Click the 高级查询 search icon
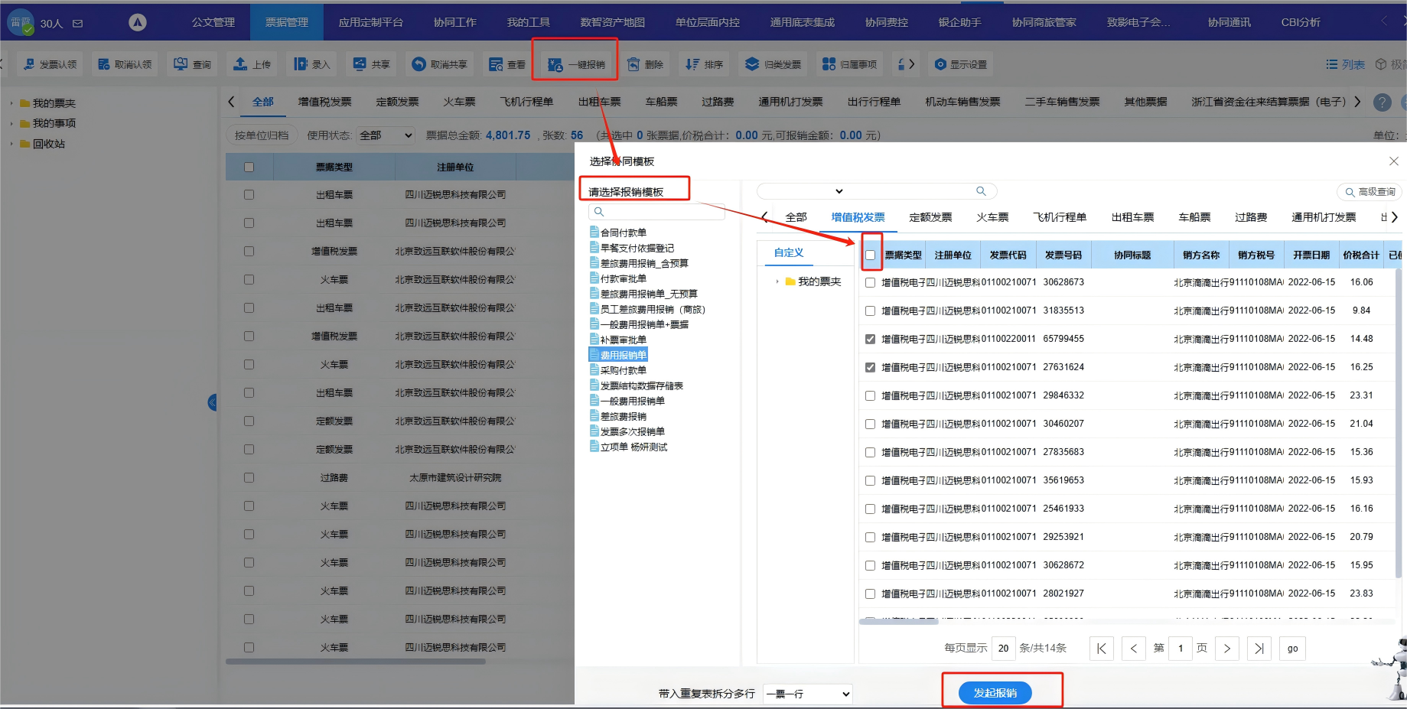1407x709 pixels. 1350,192
